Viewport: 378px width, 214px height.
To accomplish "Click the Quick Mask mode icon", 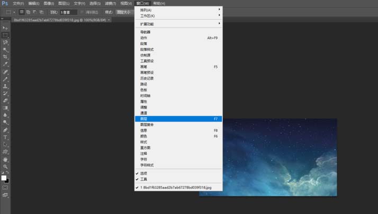I will 5,188.
